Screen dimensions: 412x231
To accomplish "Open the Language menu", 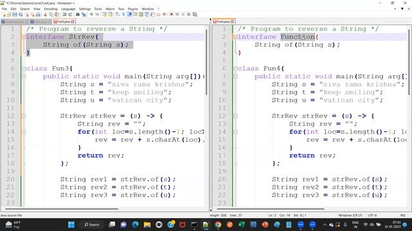I will coord(68,9).
